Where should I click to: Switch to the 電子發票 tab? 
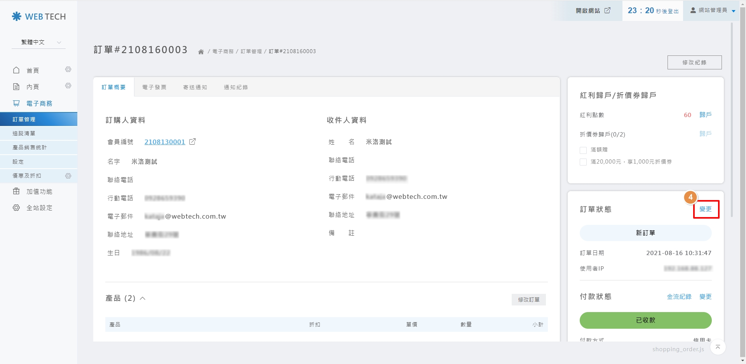coord(154,87)
